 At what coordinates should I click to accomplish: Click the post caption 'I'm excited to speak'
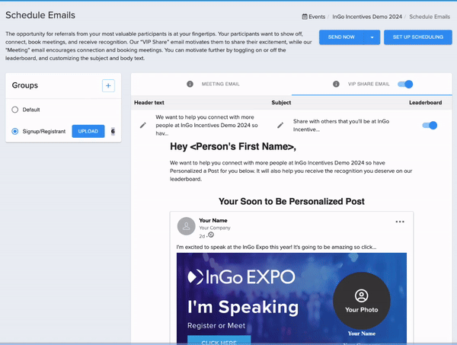coord(276,247)
